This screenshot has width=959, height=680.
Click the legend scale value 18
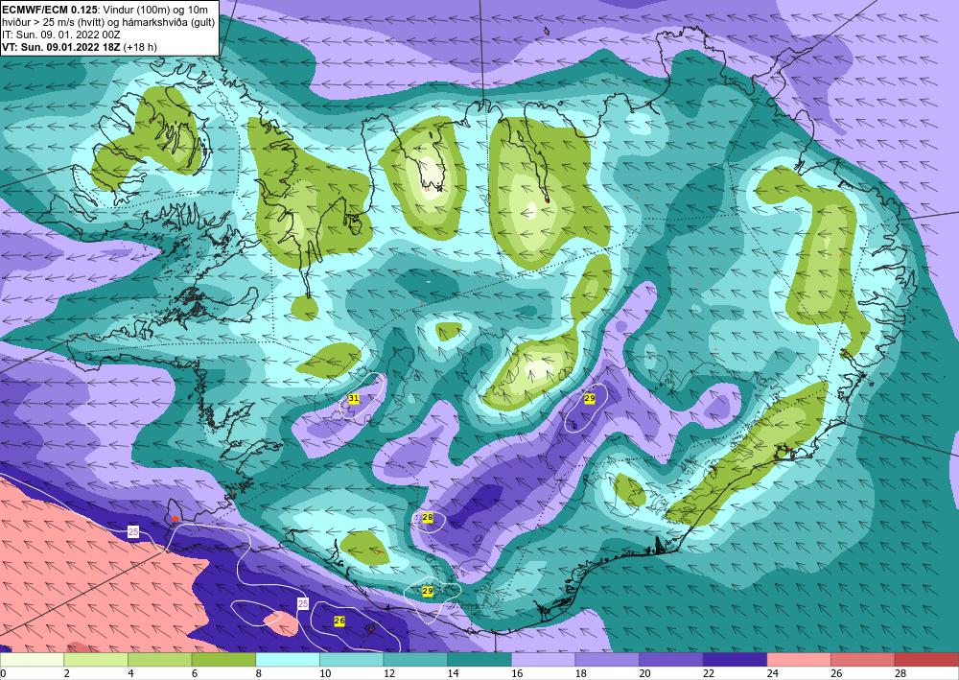click(580, 674)
